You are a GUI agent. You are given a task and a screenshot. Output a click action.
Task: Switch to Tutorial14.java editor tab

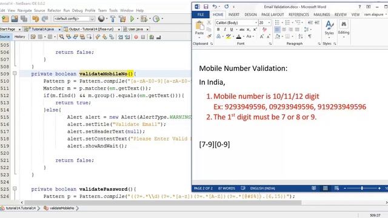pyautogui.click(x=42, y=29)
